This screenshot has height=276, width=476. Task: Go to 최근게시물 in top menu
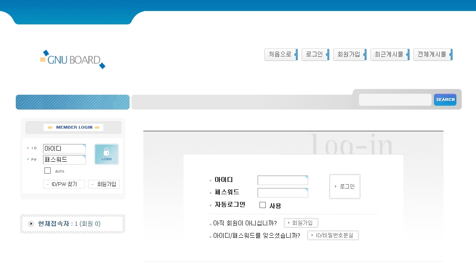pyautogui.click(x=389, y=55)
